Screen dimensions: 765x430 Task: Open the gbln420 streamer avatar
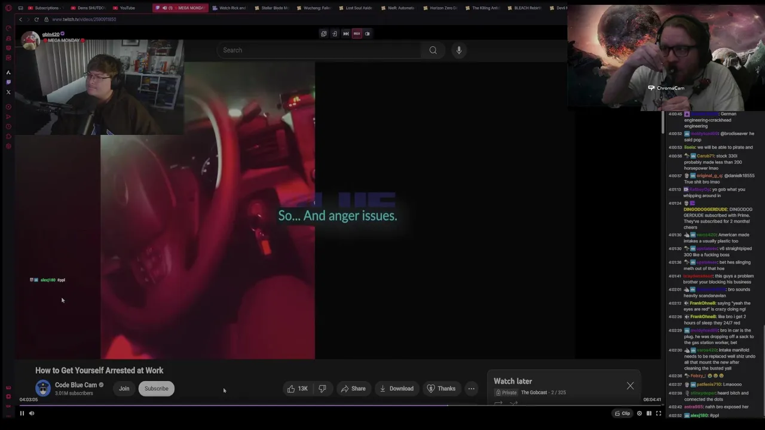point(30,39)
